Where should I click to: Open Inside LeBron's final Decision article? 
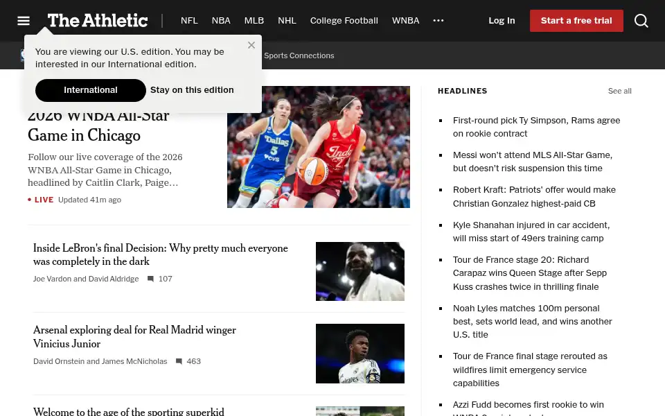(x=160, y=254)
